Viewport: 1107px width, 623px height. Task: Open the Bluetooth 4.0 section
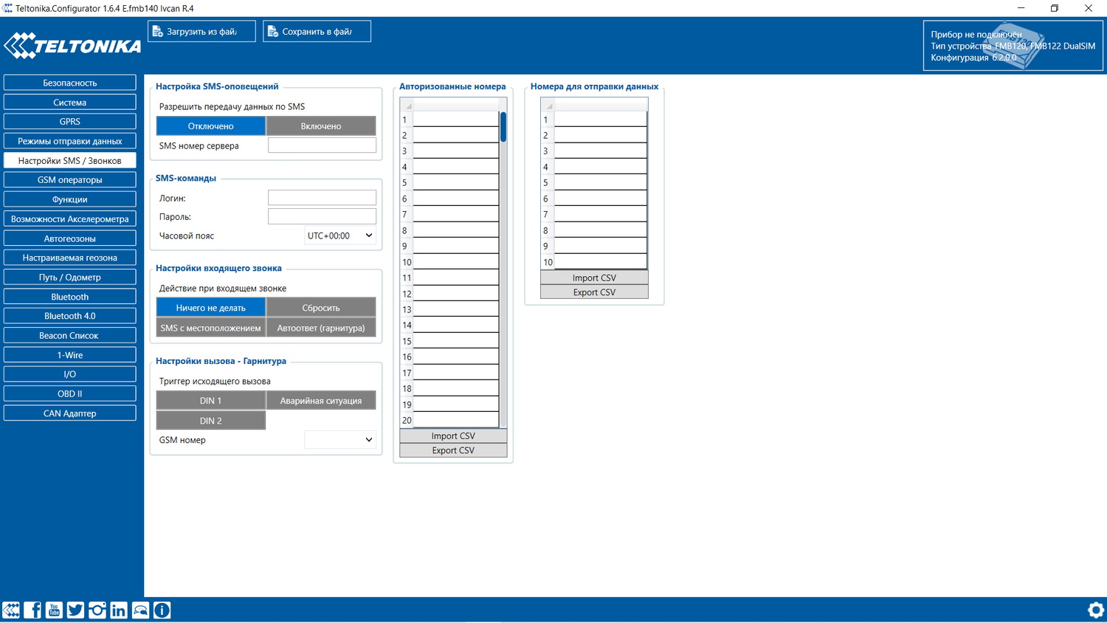coord(69,316)
